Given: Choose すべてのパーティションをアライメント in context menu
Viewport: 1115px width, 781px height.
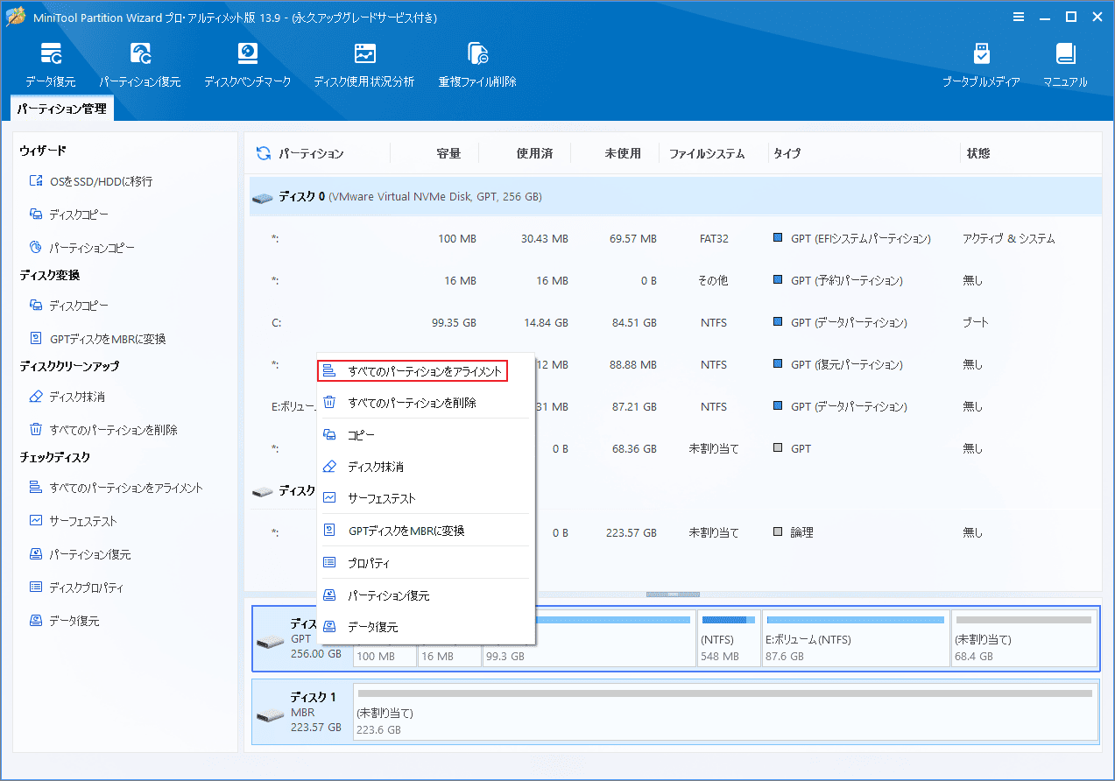Looking at the screenshot, I should [x=413, y=371].
